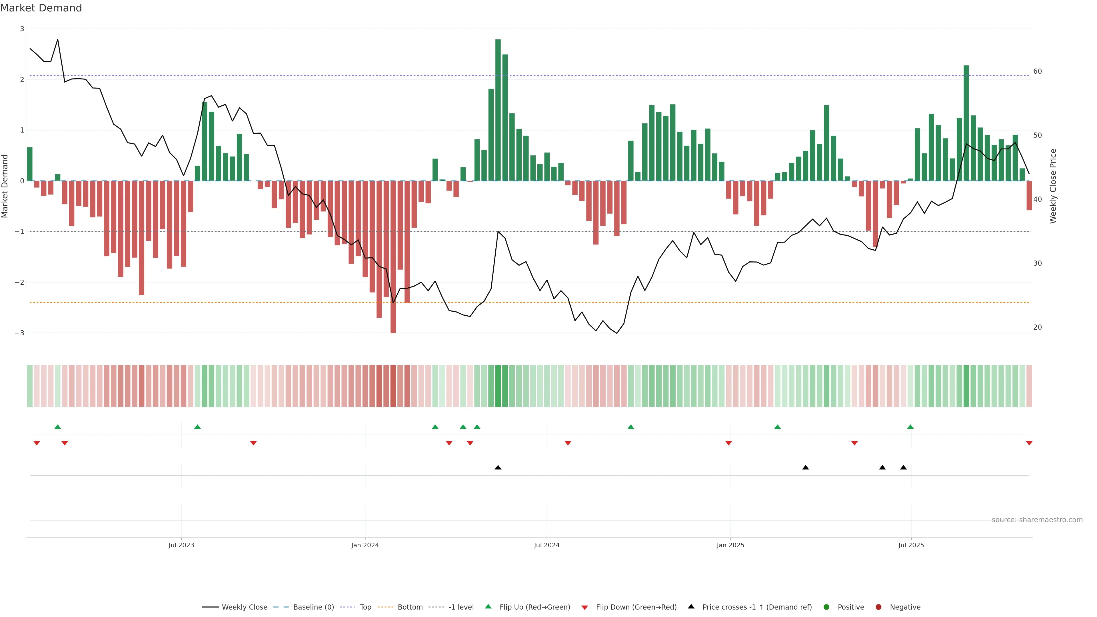
Task: Click the green Positive legend dot
Action: pyautogui.click(x=826, y=607)
